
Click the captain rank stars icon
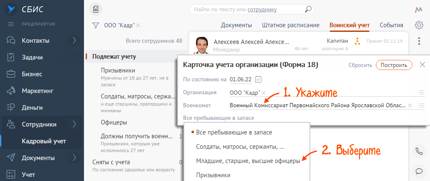pyautogui.click(x=357, y=41)
